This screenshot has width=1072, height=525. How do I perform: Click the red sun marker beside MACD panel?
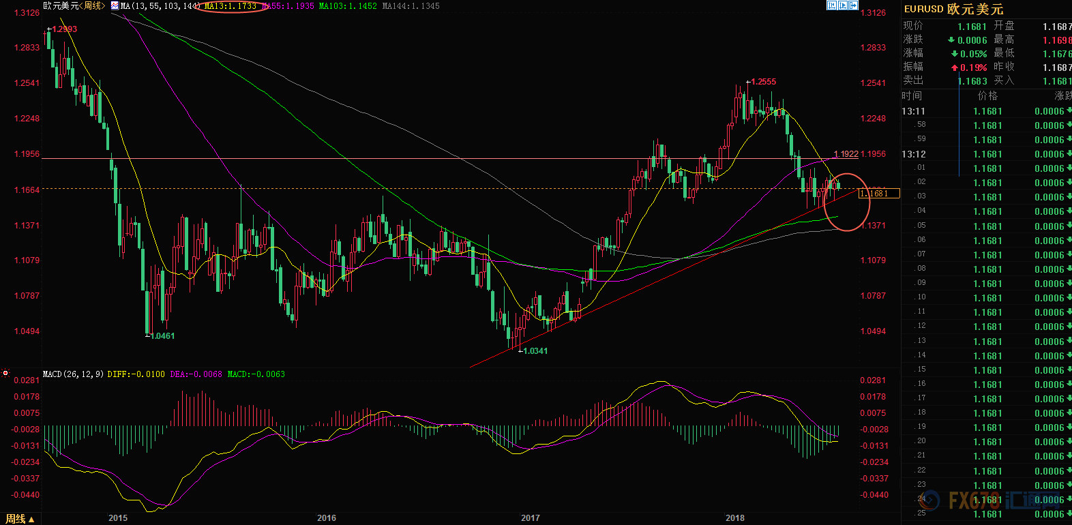pos(5,373)
